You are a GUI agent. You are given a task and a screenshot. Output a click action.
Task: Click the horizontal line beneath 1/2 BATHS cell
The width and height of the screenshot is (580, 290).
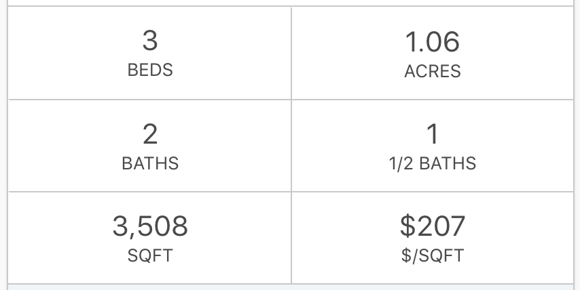[433, 192]
